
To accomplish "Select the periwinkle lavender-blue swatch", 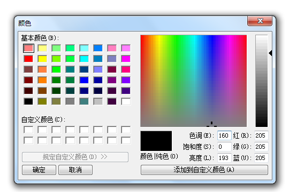I will (x=98, y=69).
